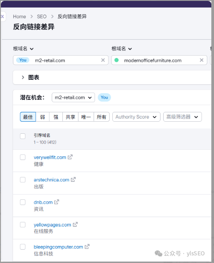This screenshot has height=263, width=214.
Task: Click 反向链接差异 in the breadcrumb
Action: click(72, 16)
